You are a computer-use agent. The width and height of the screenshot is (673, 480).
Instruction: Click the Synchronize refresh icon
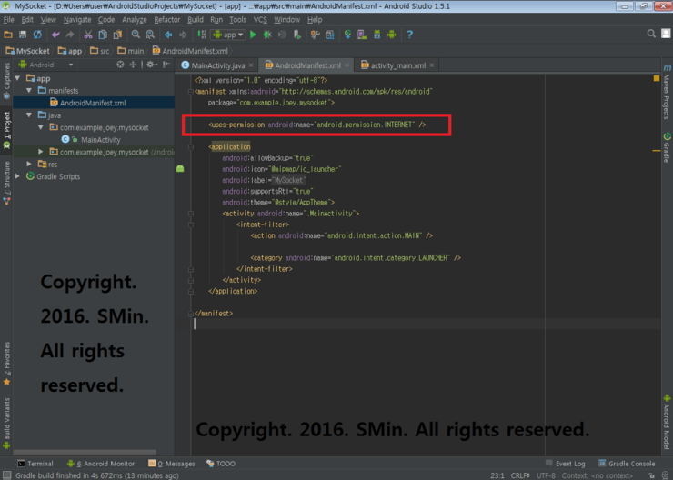pos(37,35)
